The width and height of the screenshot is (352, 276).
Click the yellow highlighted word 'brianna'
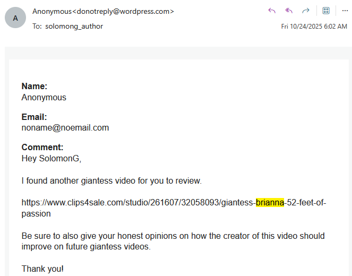(270, 202)
